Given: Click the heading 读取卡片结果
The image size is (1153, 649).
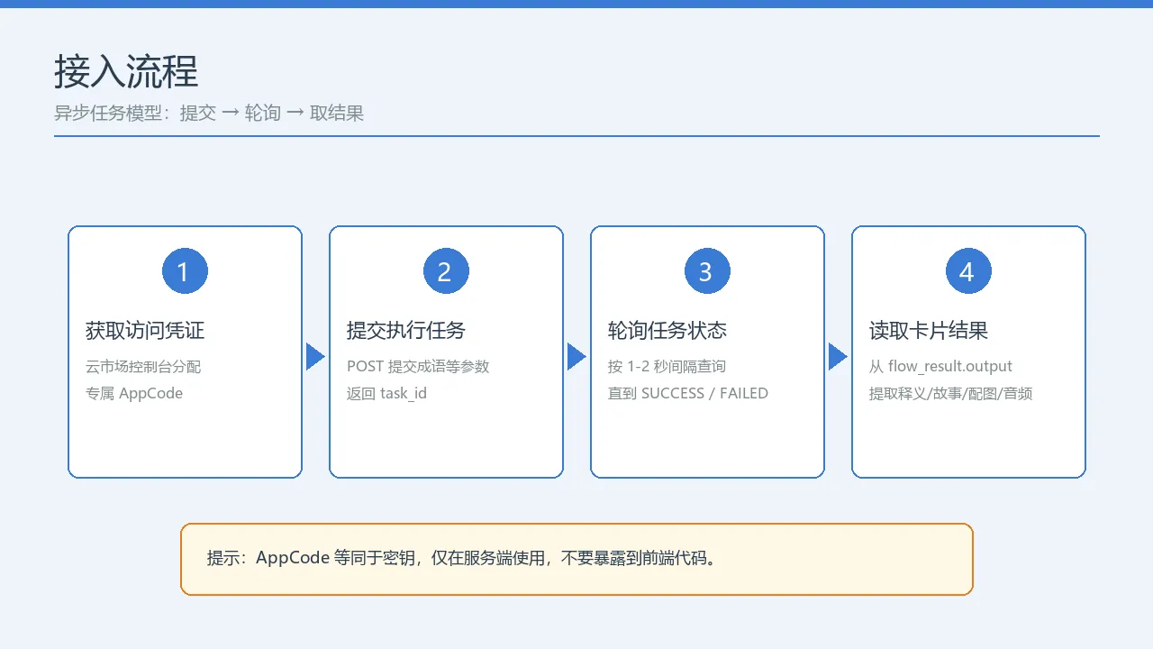Looking at the screenshot, I should (929, 331).
